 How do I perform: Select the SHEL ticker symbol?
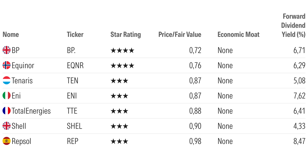coord(74,126)
